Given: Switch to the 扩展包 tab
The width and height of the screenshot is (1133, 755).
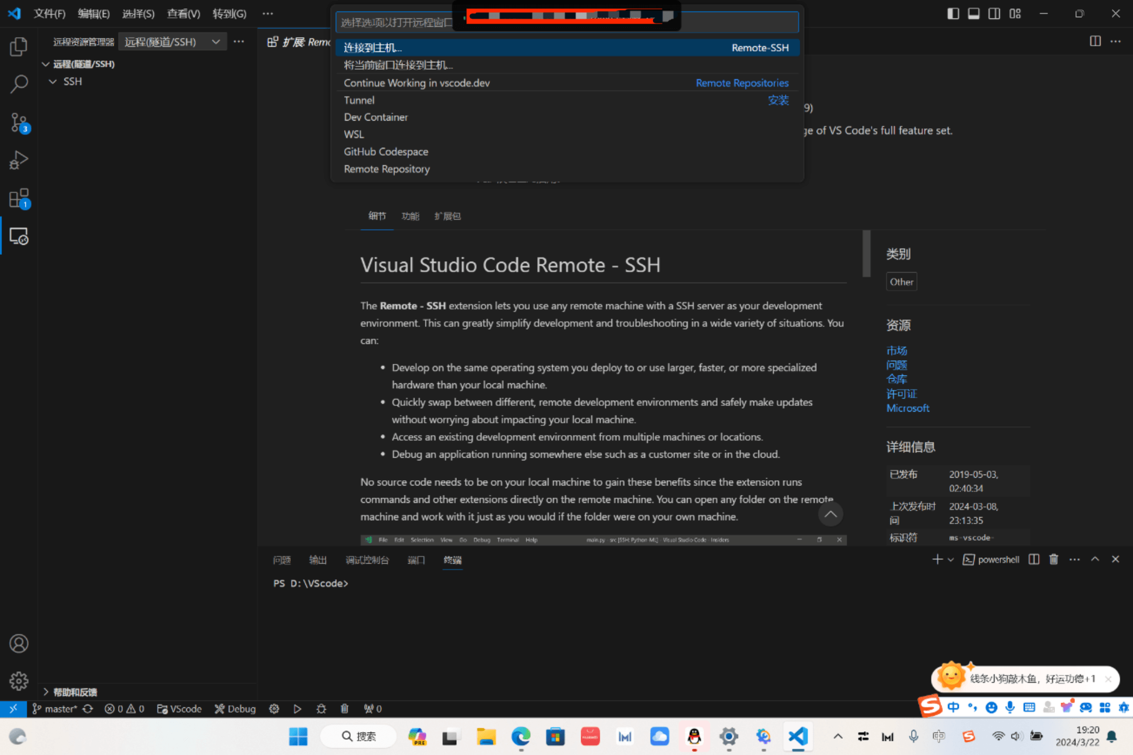Looking at the screenshot, I should [447, 216].
